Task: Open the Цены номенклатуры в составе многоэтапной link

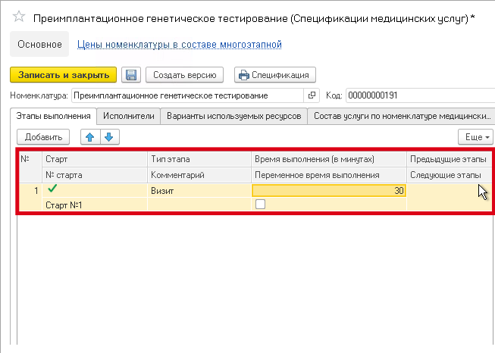Action: (180, 45)
